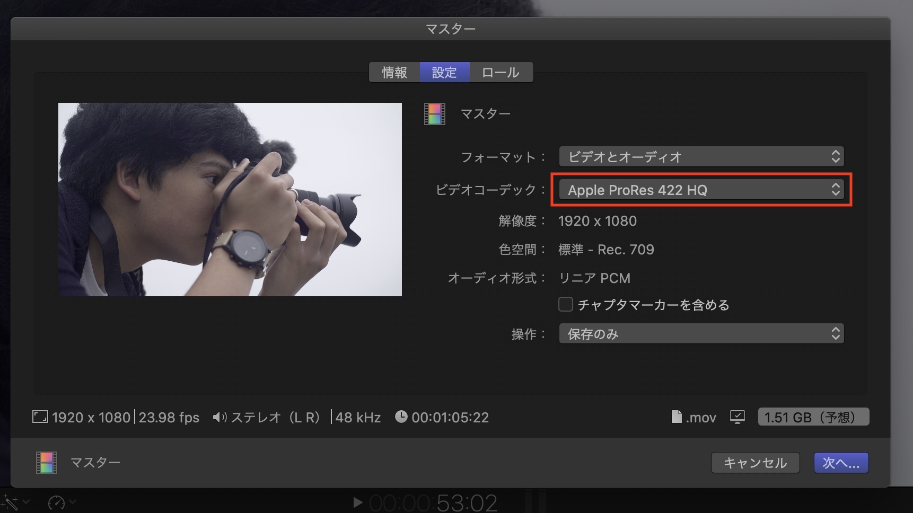Click the speaker icon beside ステレオ
913x513 pixels.
tap(220, 418)
